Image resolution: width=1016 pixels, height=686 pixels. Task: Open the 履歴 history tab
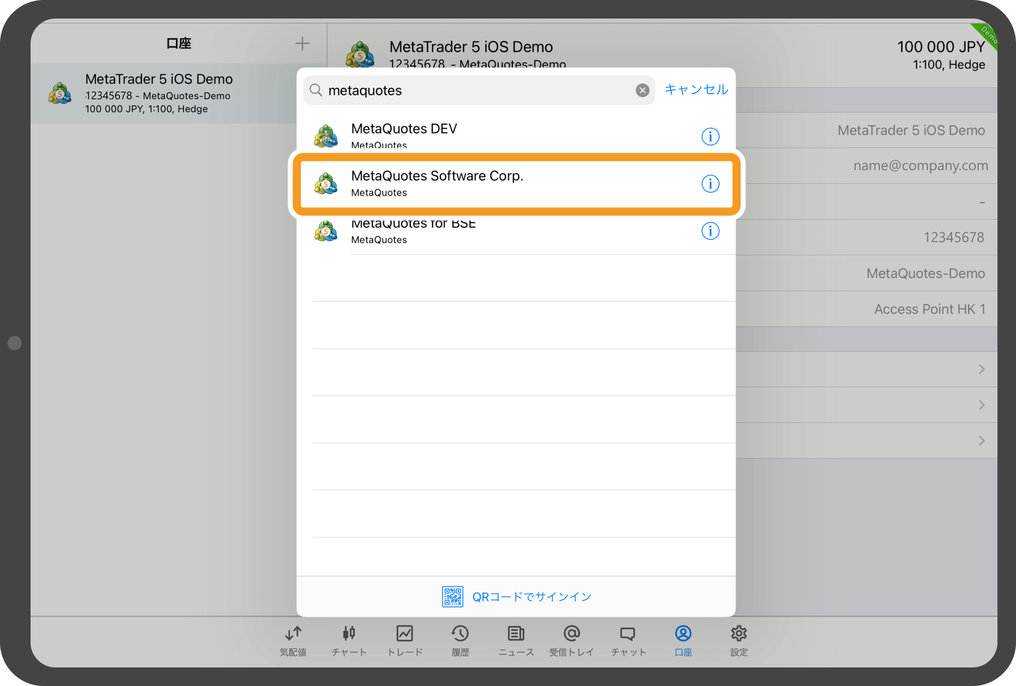[x=460, y=640]
